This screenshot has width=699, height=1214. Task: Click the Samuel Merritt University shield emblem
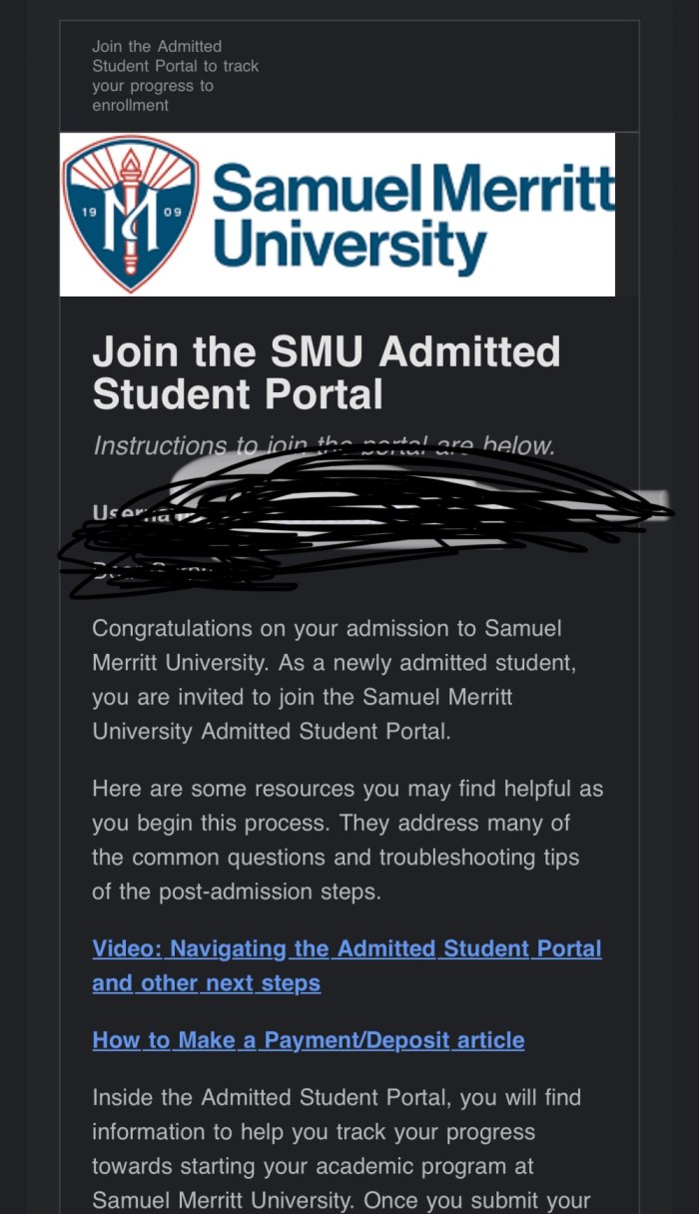pyautogui.click(x=131, y=215)
